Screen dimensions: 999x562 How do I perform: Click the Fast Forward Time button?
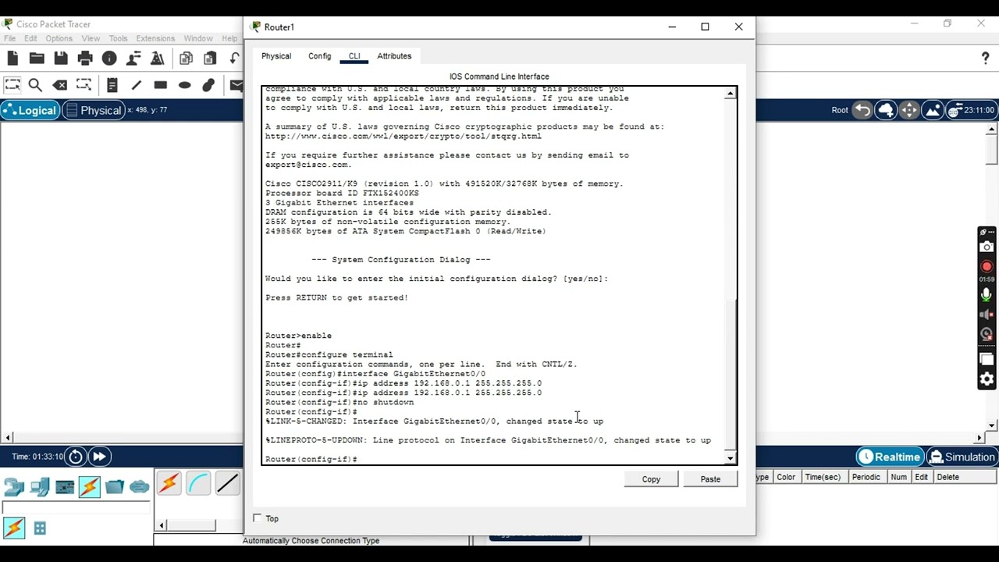pos(99,457)
